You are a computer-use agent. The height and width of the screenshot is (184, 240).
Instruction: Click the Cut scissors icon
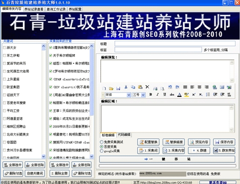pos(126,87)
